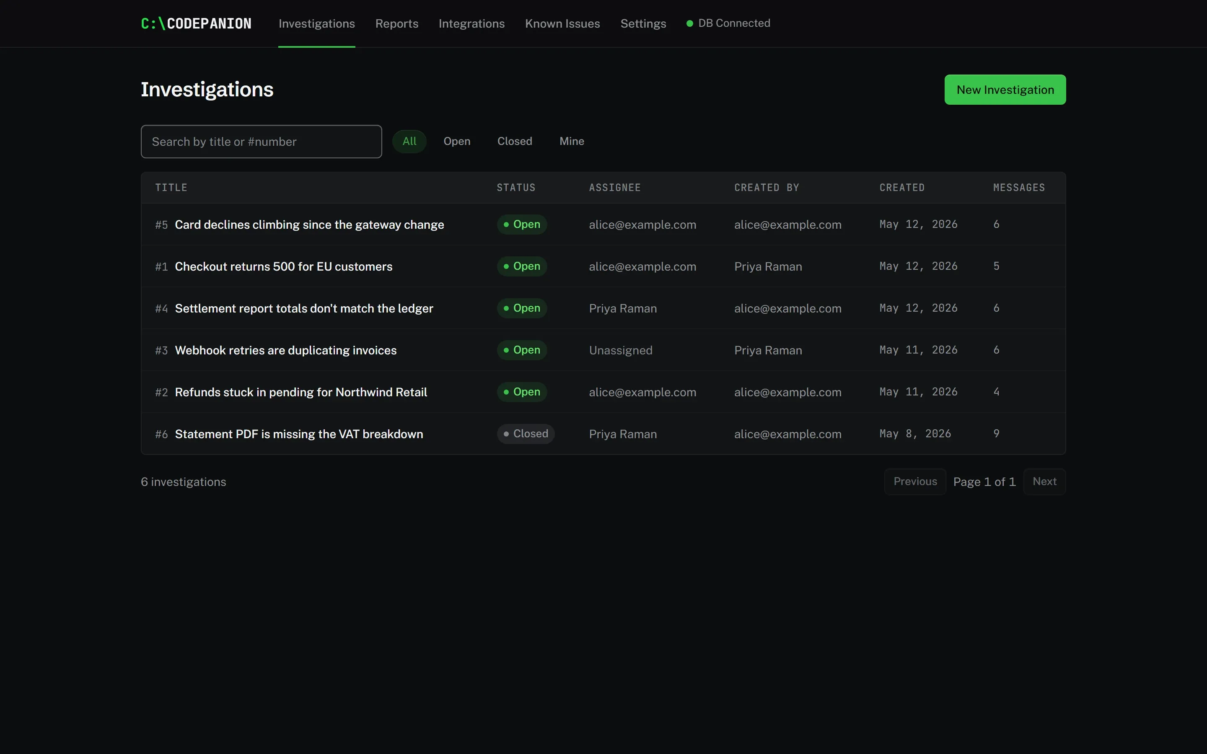Click the Open status badge on investigation #5
This screenshot has height=754, width=1207.
pyautogui.click(x=522, y=225)
